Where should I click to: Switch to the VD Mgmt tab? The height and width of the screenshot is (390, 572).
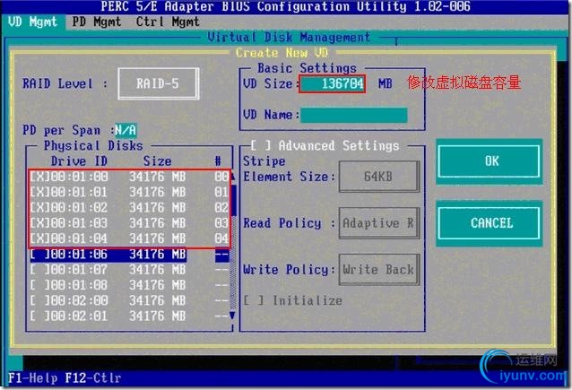click(x=32, y=22)
